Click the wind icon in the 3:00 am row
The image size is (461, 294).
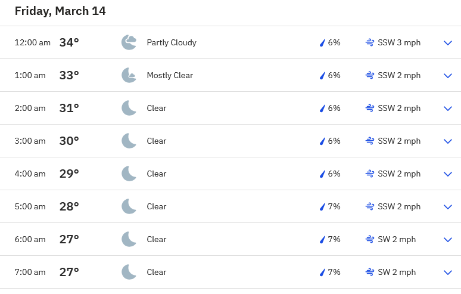coord(370,141)
